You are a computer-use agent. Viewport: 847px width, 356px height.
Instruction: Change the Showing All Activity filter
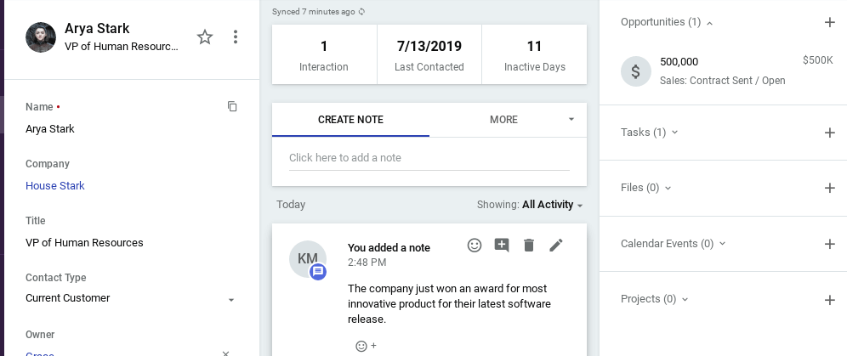tap(530, 205)
